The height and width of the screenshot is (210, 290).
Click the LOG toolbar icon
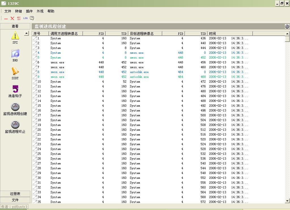pyautogui.click(x=25, y=18)
